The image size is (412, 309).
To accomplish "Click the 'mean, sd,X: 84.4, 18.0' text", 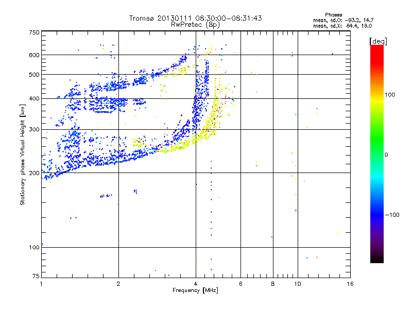I will click(342, 26).
